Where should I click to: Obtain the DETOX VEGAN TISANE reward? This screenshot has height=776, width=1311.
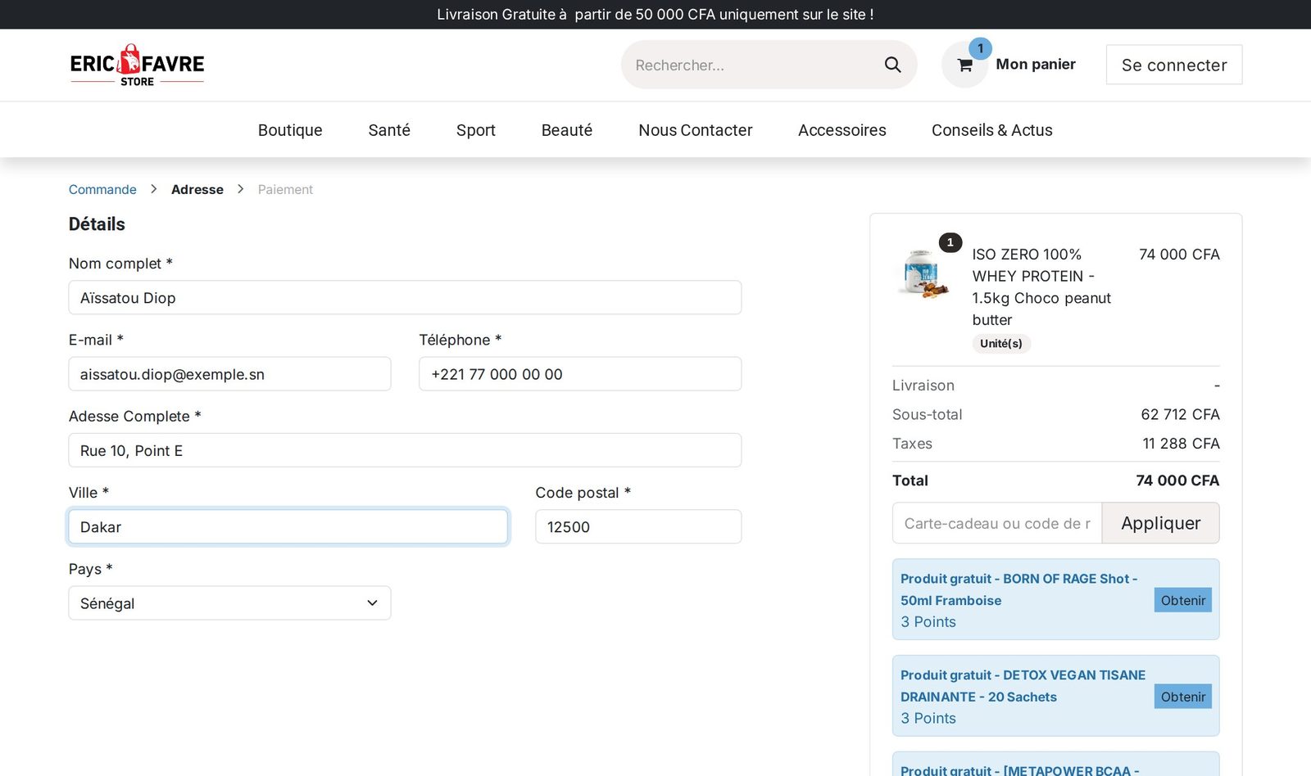[x=1183, y=697]
